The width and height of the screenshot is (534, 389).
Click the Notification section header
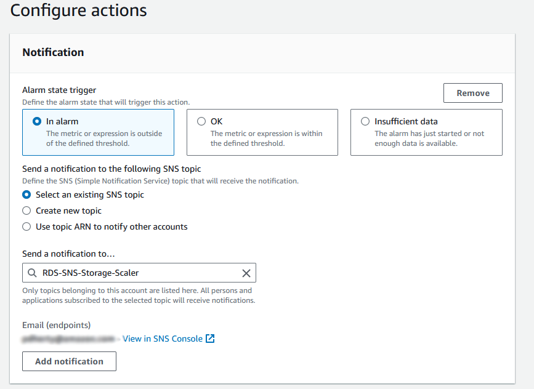point(53,52)
